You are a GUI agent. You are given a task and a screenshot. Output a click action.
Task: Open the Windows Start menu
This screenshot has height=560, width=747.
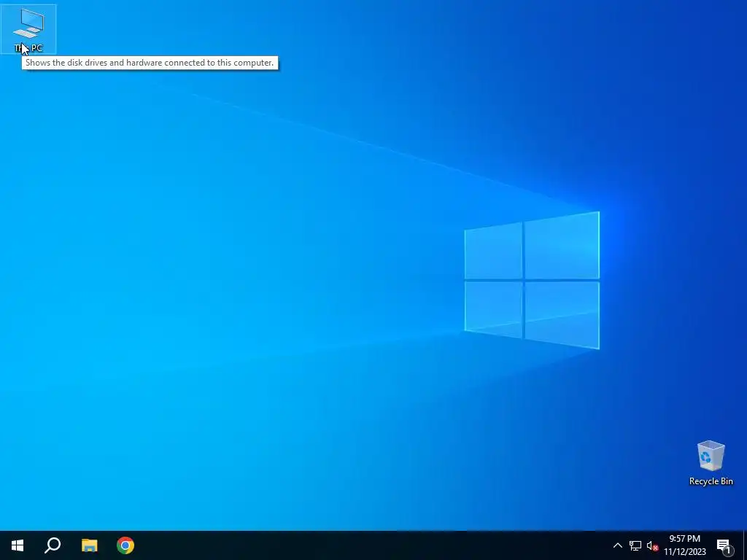point(18,545)
